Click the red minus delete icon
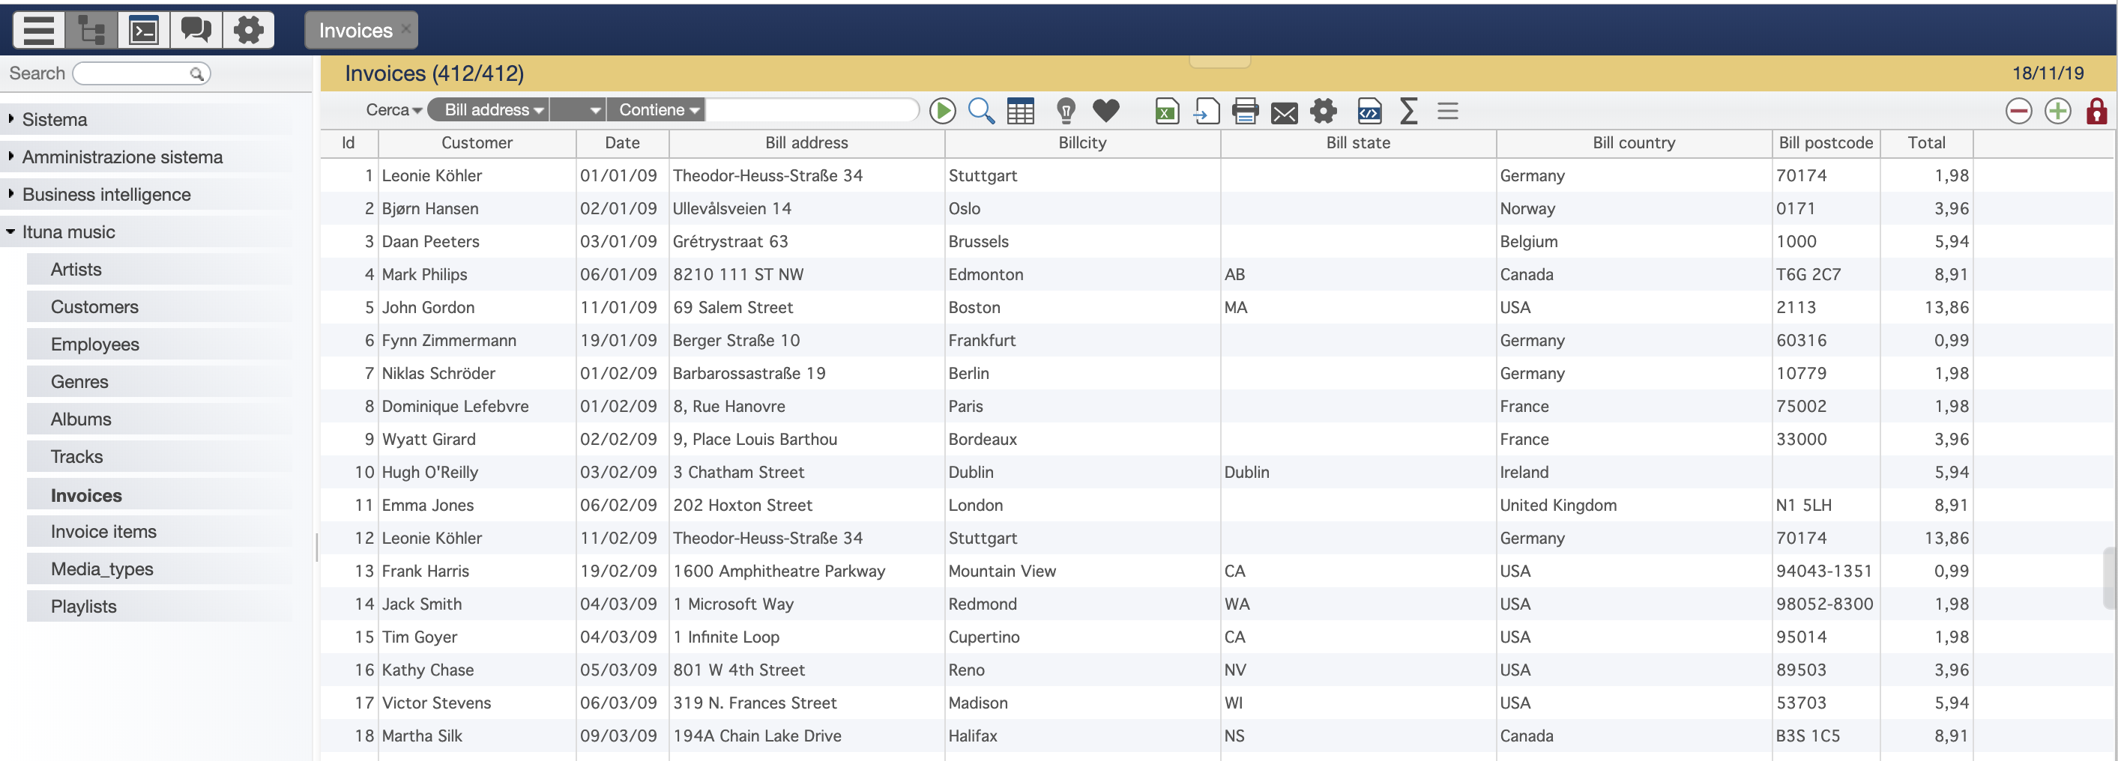 (x=2018, y=111)
